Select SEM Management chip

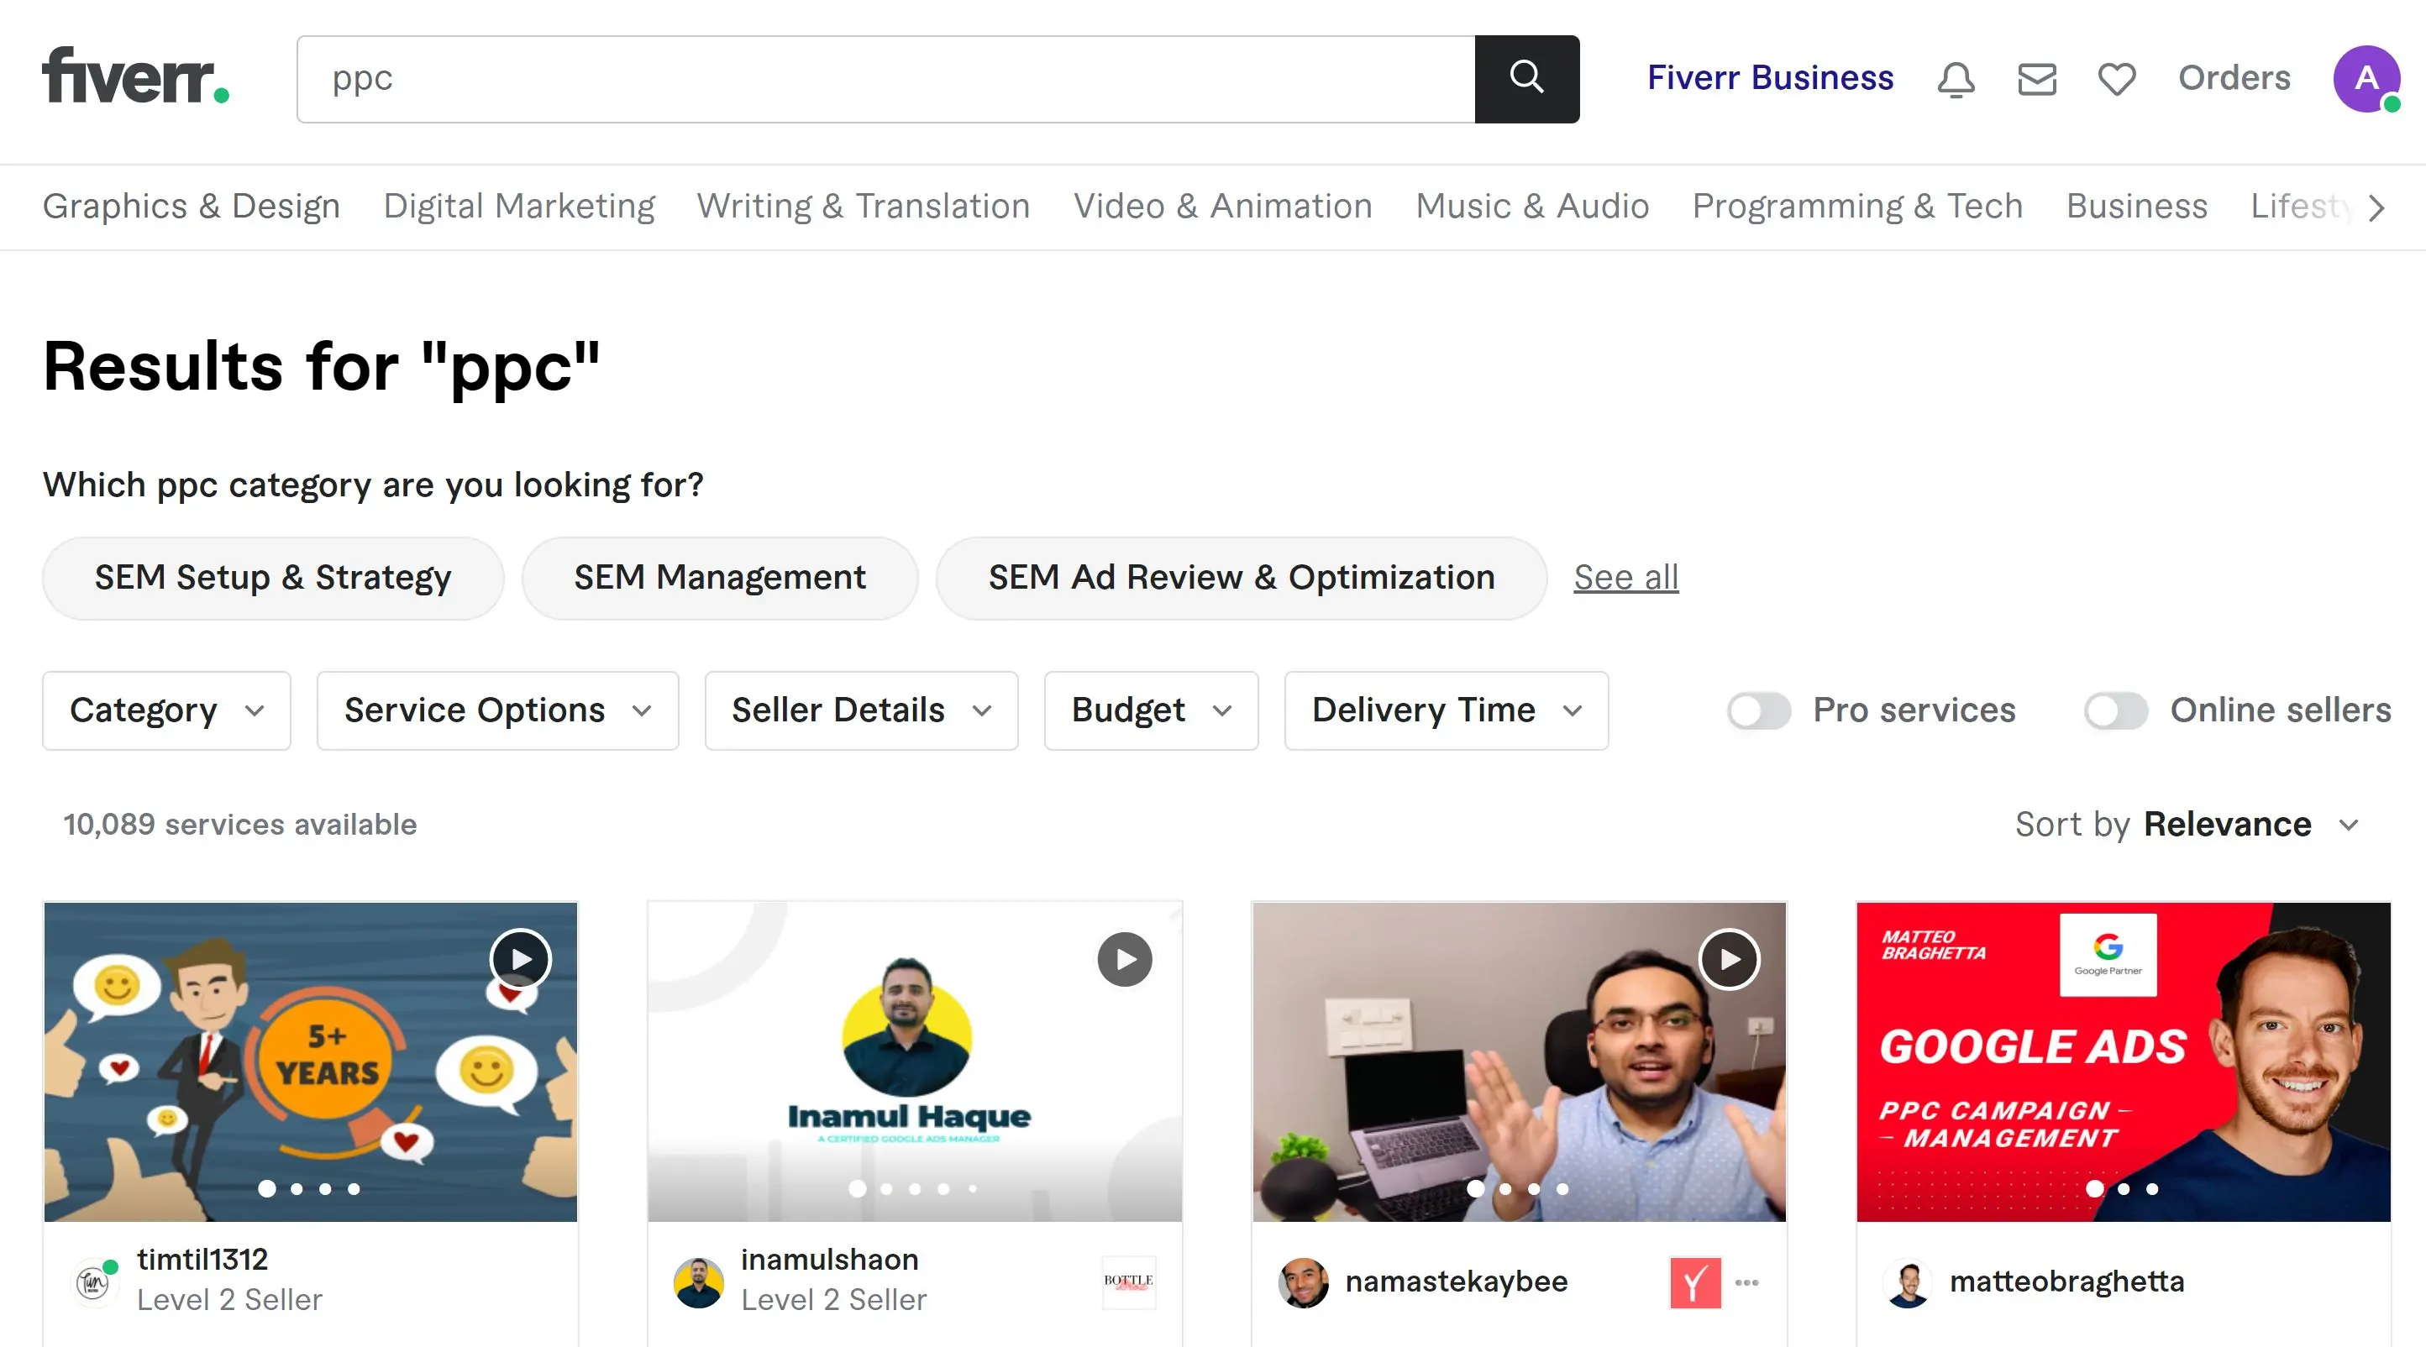pos(720,578)
